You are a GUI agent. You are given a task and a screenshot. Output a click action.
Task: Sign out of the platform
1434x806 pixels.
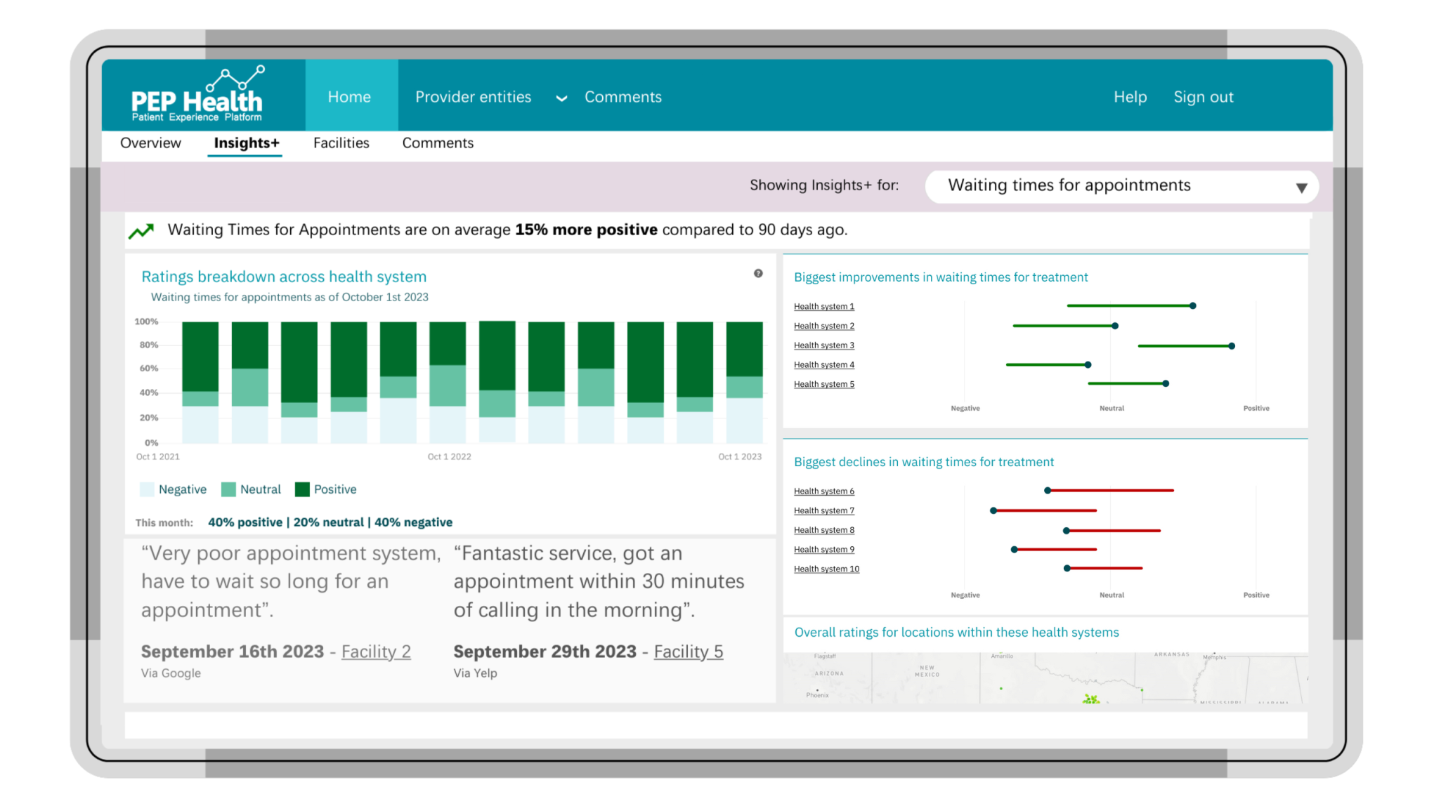pos(1203,96)
